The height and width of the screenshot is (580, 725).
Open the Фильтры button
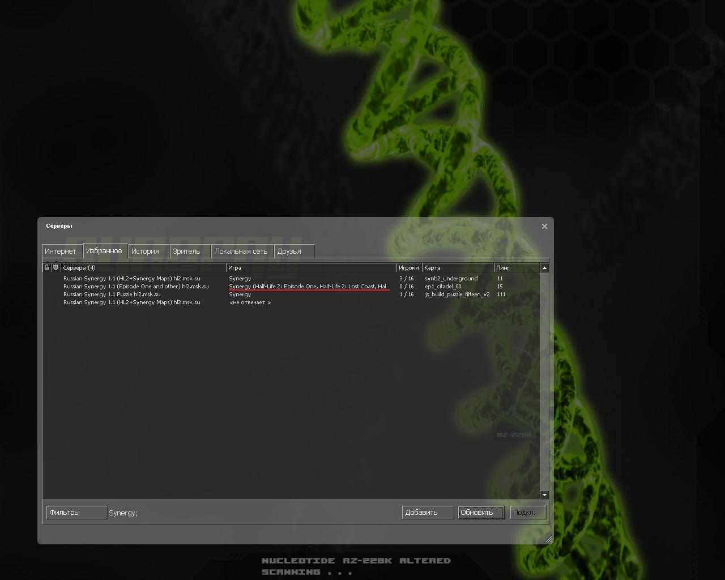coord(76,513)
